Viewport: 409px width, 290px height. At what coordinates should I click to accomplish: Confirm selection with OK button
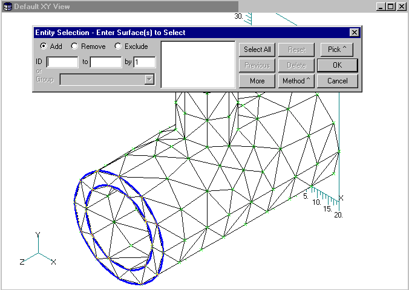point(337,65)
